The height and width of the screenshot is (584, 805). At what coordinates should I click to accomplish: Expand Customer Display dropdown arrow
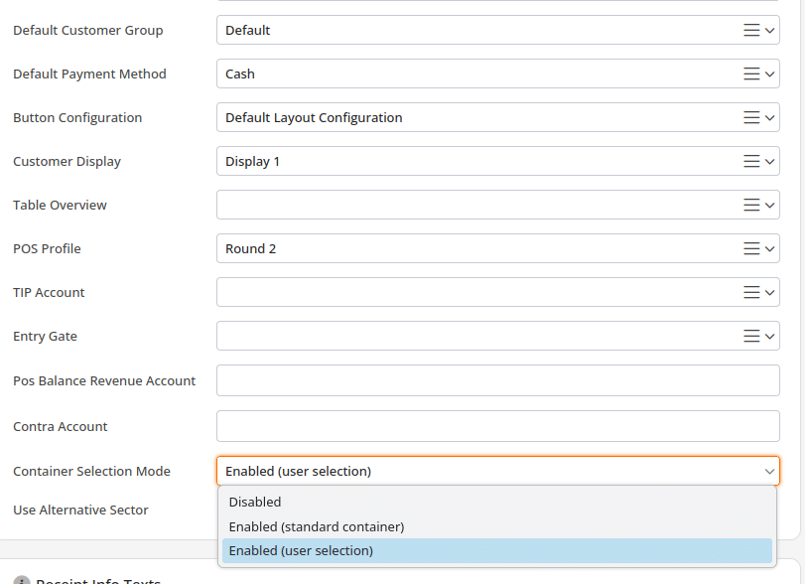[769, 161]
